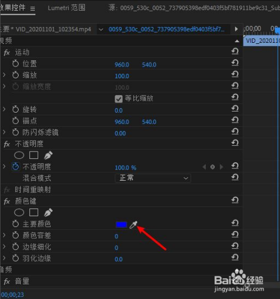This screenshot has height=299, width=280.
Task: Click the blue sequence clip name link
Action: click(166, 29)
